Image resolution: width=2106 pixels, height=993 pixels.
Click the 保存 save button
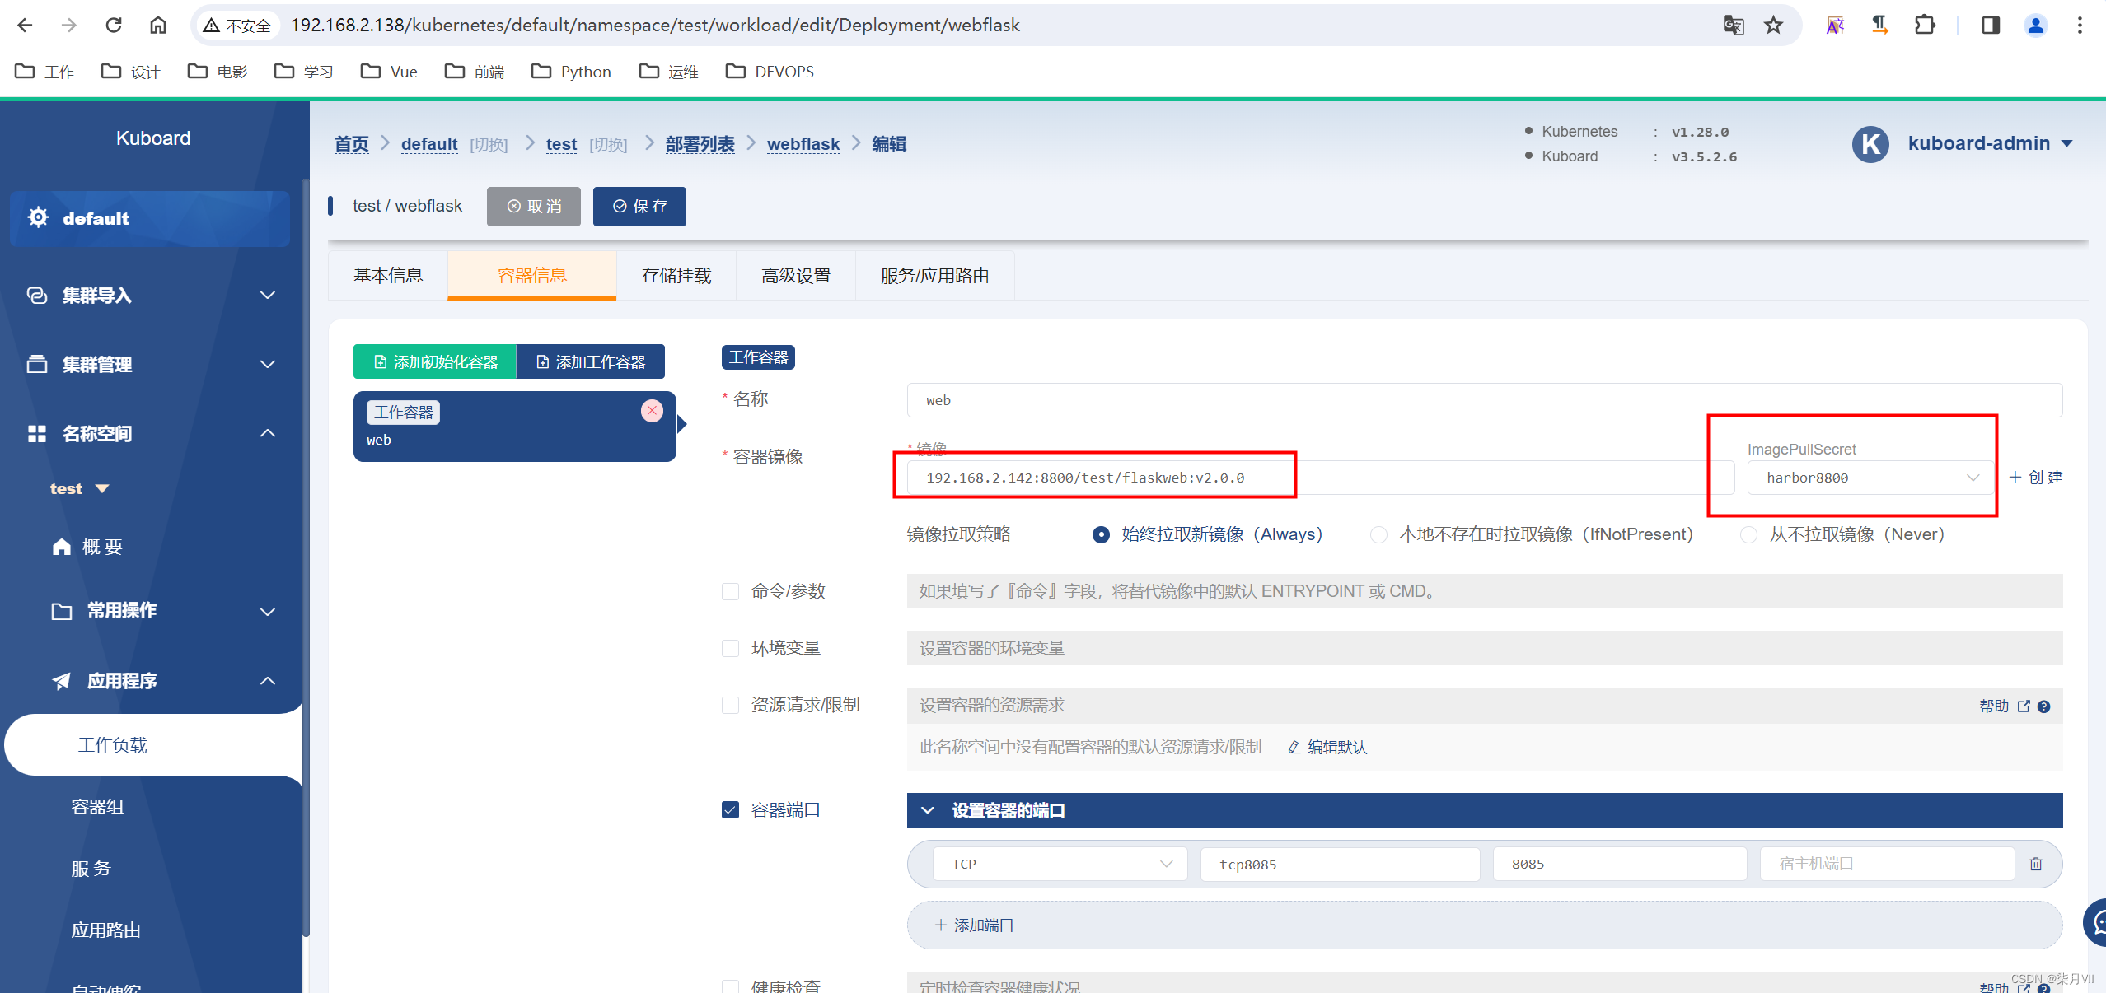tap(639, 206)
